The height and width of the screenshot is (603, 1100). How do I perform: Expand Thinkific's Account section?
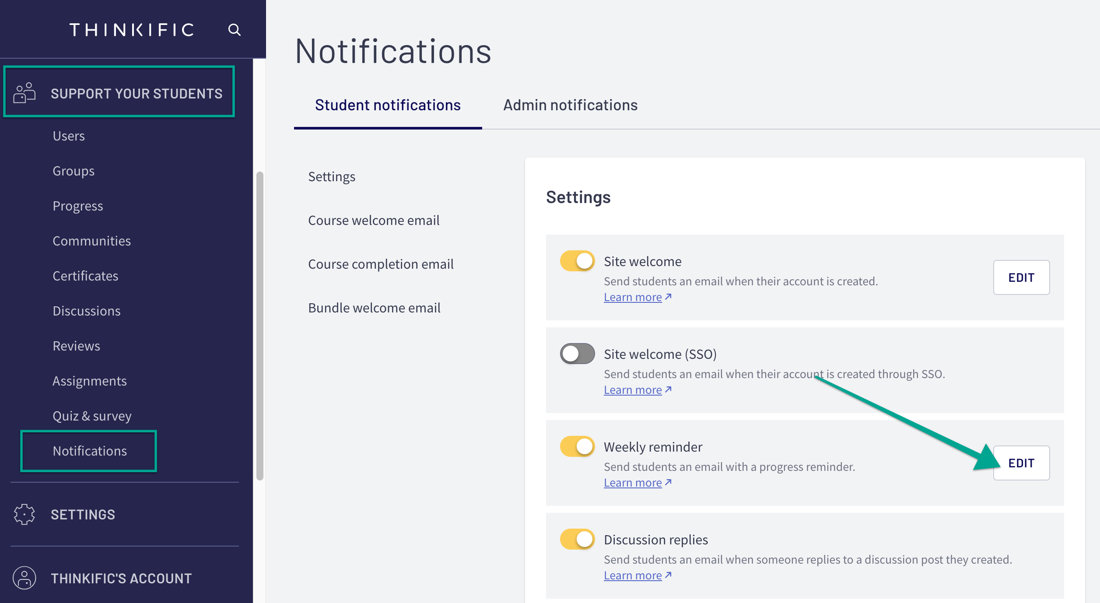(121, 578)
